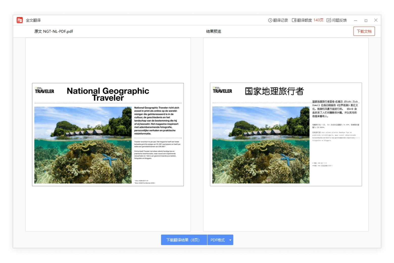Click the 下载文档 button
This screenshot has width=394, height=263.
364,31
